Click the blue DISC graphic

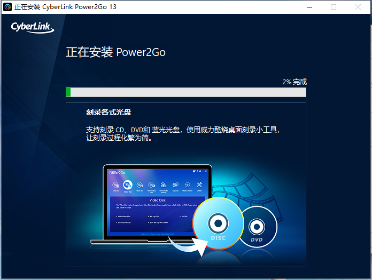(218, 223)
